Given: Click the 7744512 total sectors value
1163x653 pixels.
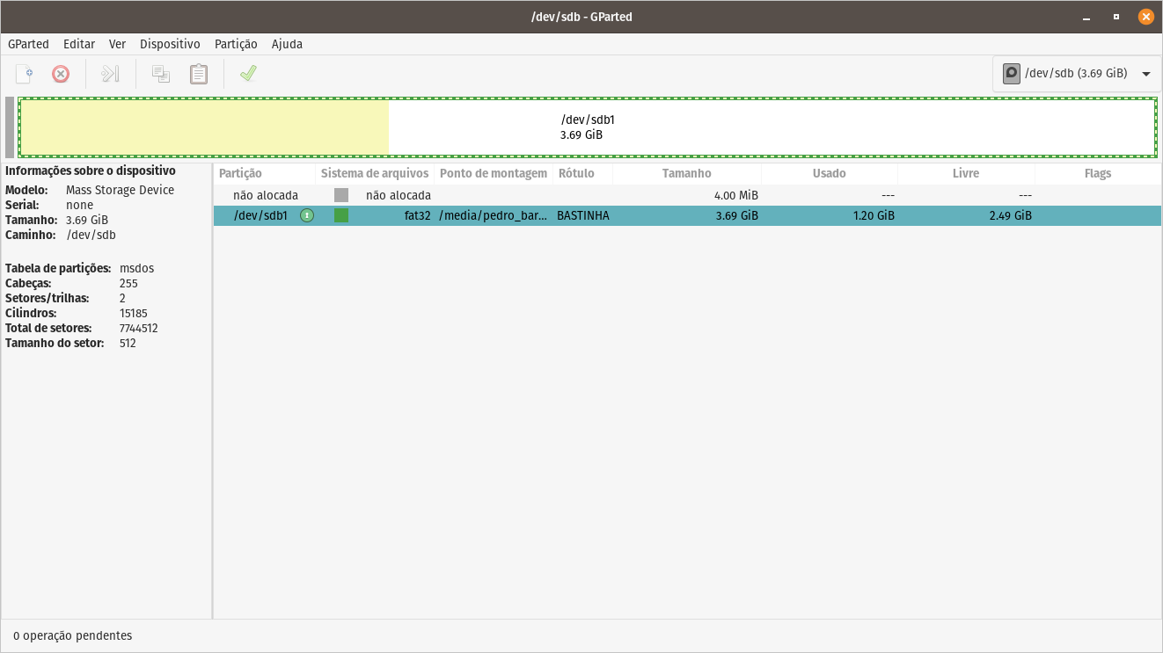Looking at the screenshot, I should click(x=139, y=328).
